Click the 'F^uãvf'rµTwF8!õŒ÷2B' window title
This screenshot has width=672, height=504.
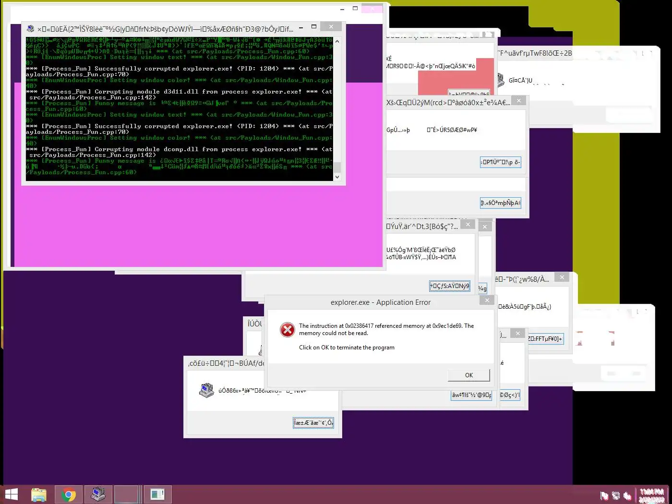click(x=535, y=53)
